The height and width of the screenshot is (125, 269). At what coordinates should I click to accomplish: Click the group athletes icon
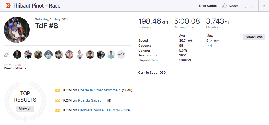[7, 55]
